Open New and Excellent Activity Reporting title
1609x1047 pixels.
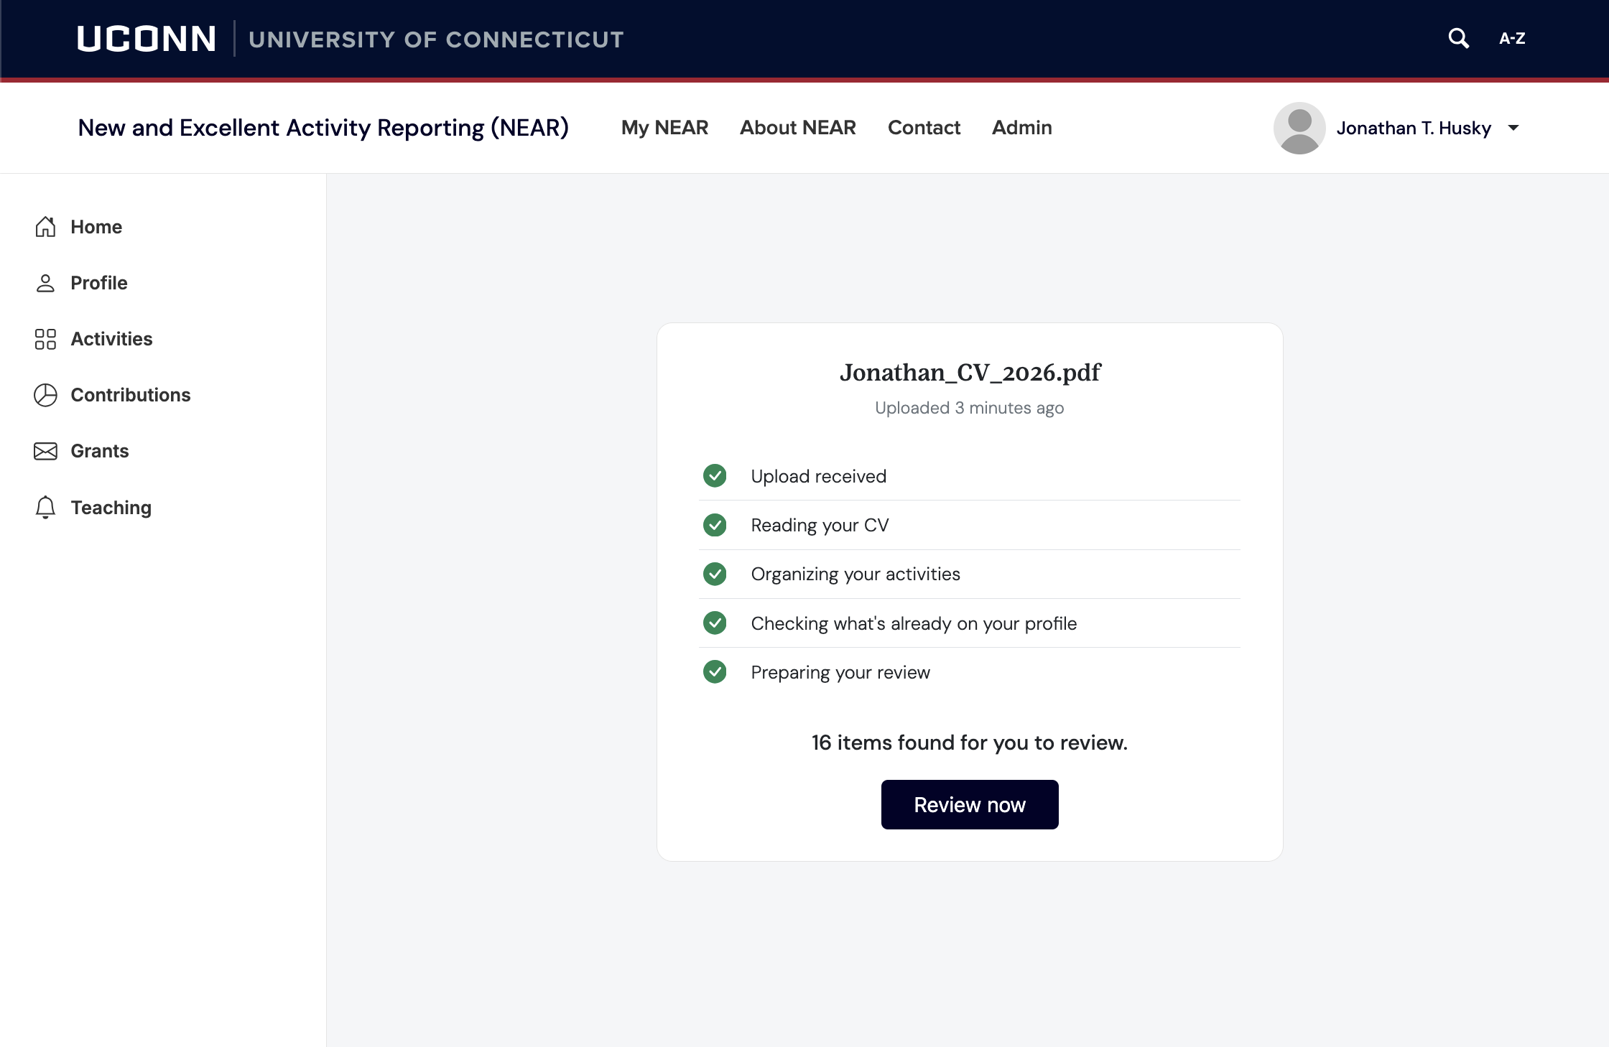323,128
